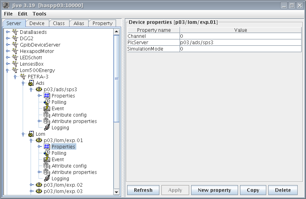Click the Lom500Energy server icon

(x=15, y=70)
